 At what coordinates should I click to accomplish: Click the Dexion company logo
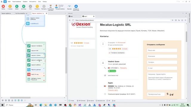coord(82,25)
